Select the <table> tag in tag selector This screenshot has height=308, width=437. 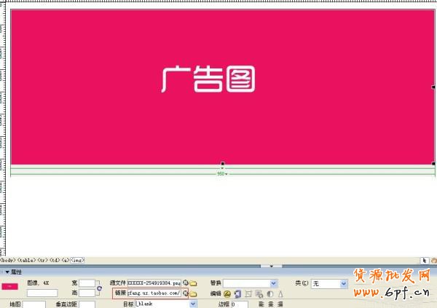(x=26, y=260)
